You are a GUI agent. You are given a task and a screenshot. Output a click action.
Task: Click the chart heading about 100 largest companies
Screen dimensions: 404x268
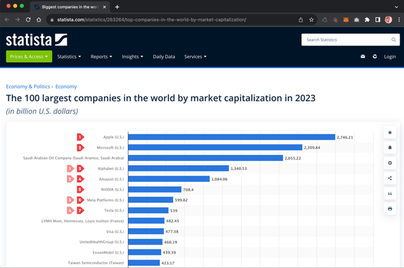[x=161, y=98]
